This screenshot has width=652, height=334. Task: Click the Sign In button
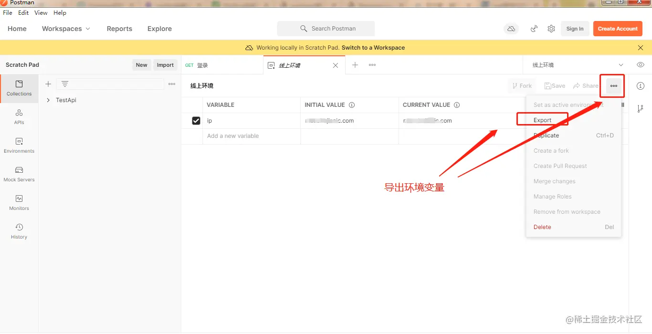575,29
